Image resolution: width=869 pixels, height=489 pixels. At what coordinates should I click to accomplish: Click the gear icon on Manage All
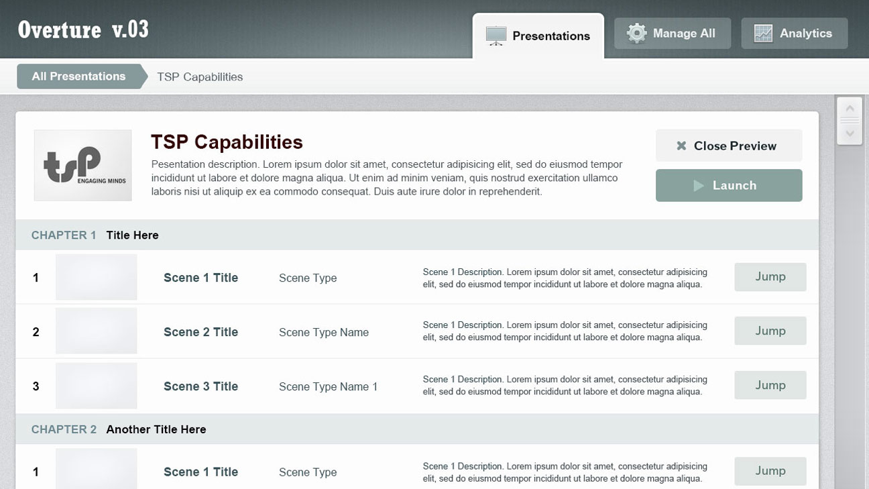[x=636, y=34]
